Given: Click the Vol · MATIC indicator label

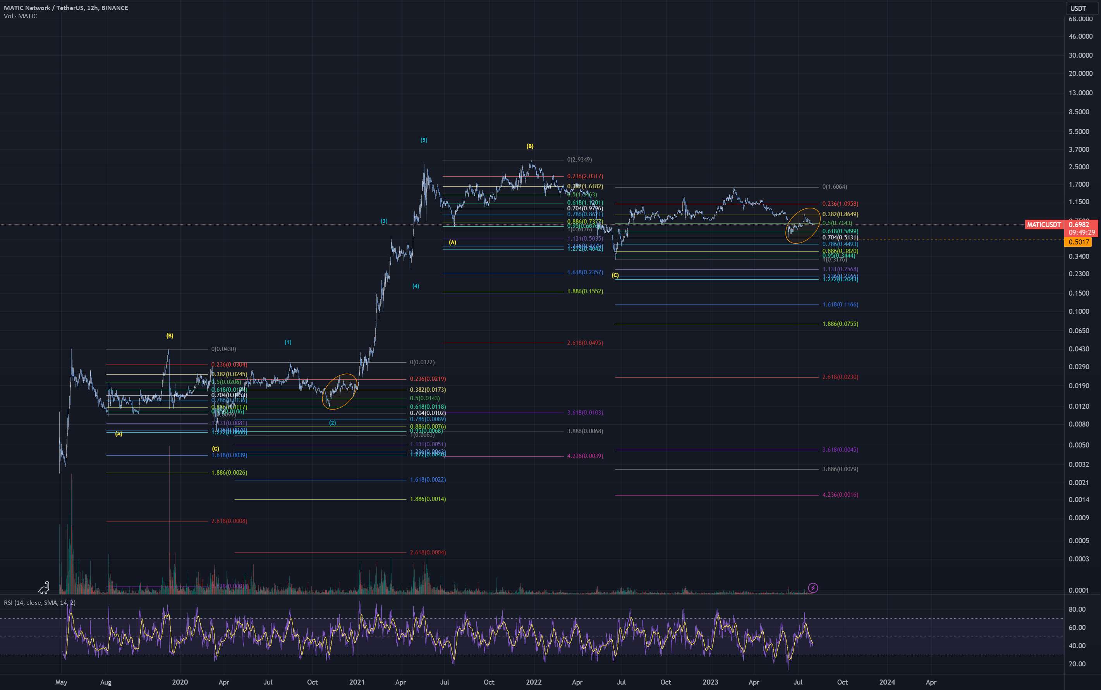Looking at the screenshot, I should coord(21,16).
